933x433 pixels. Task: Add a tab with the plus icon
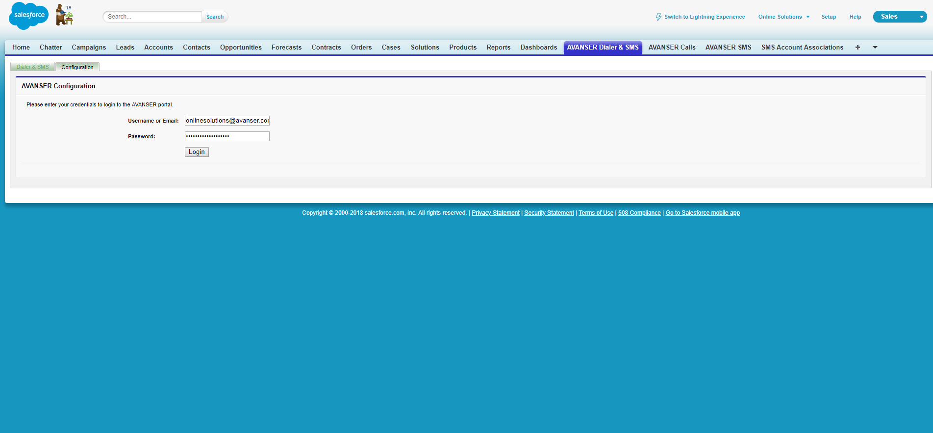tap(857, 48)
